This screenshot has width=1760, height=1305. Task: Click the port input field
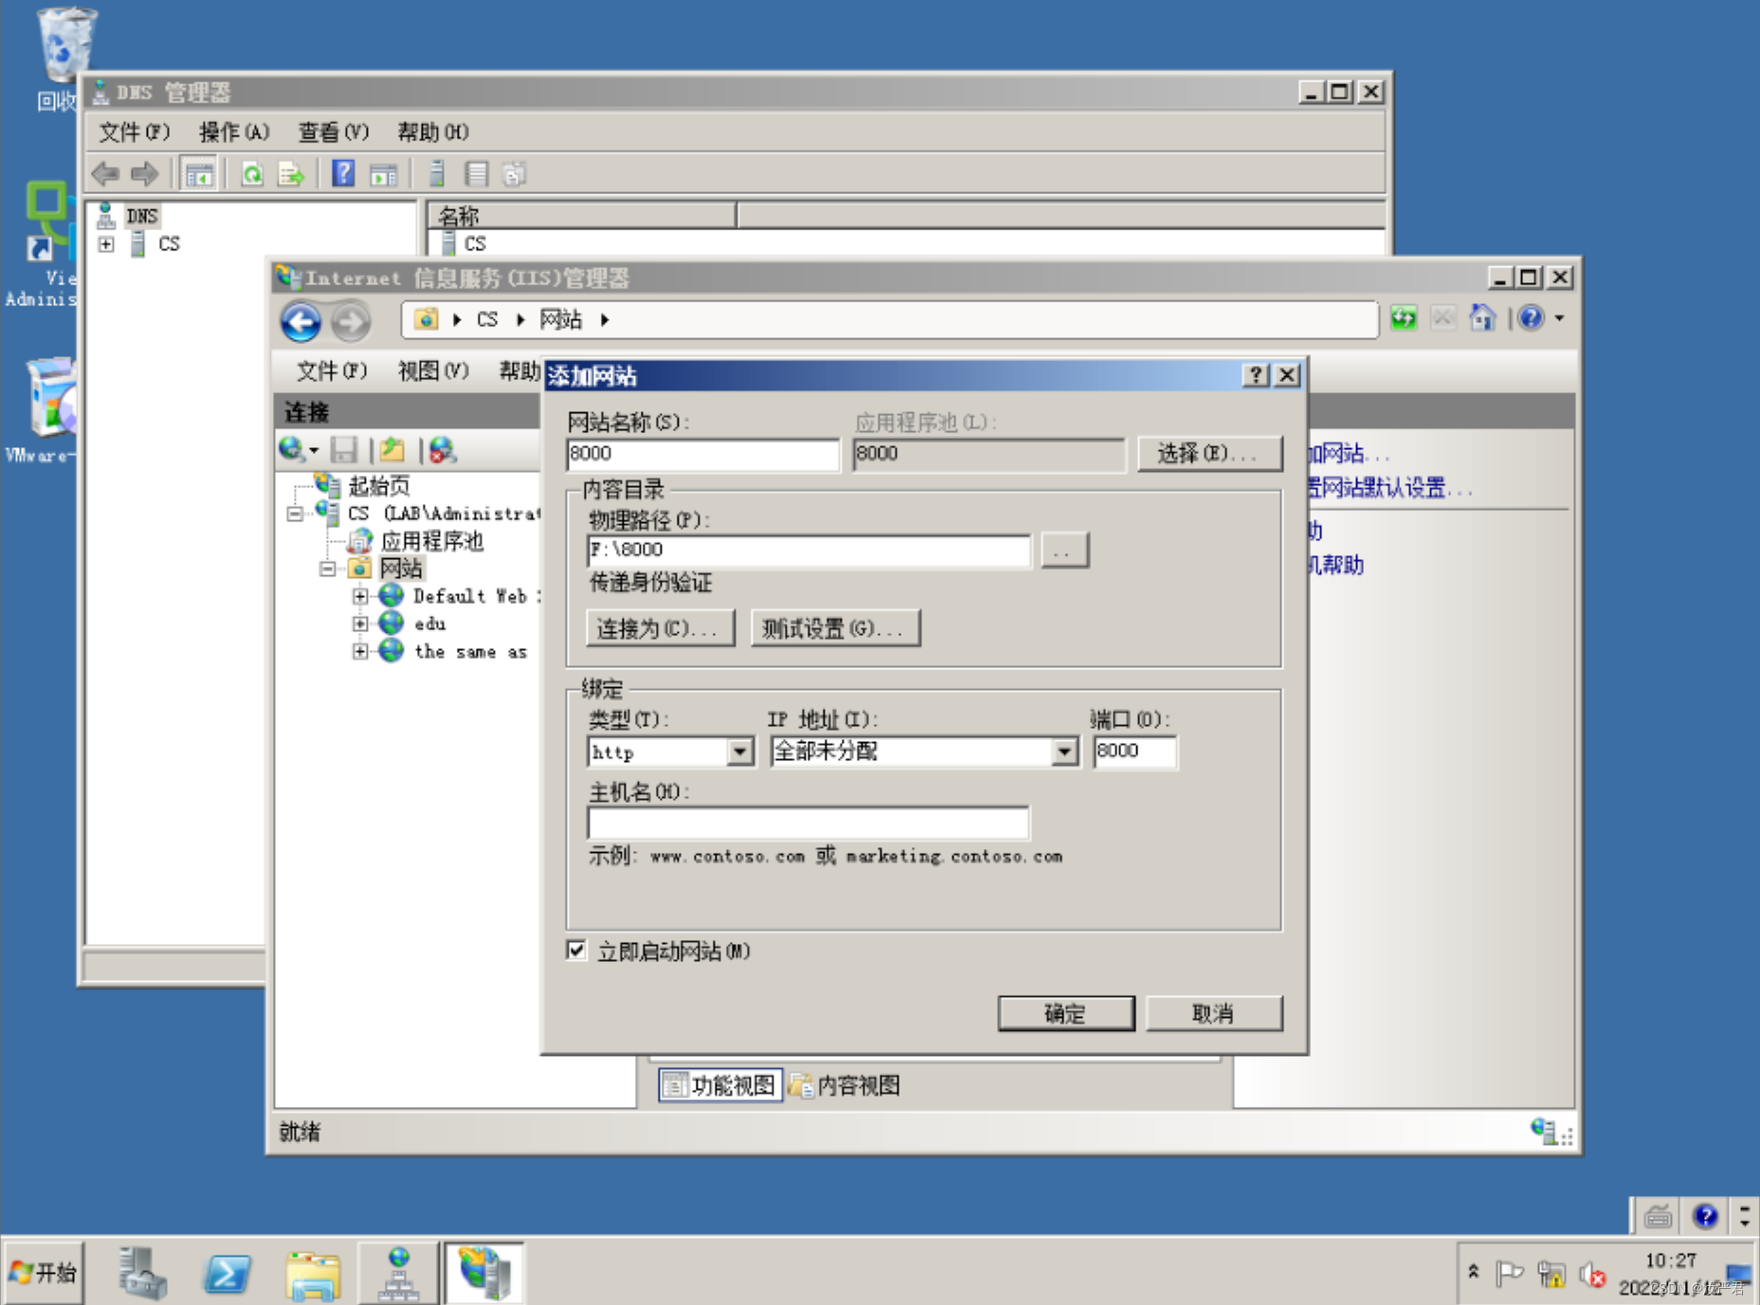click(1134, 752)
